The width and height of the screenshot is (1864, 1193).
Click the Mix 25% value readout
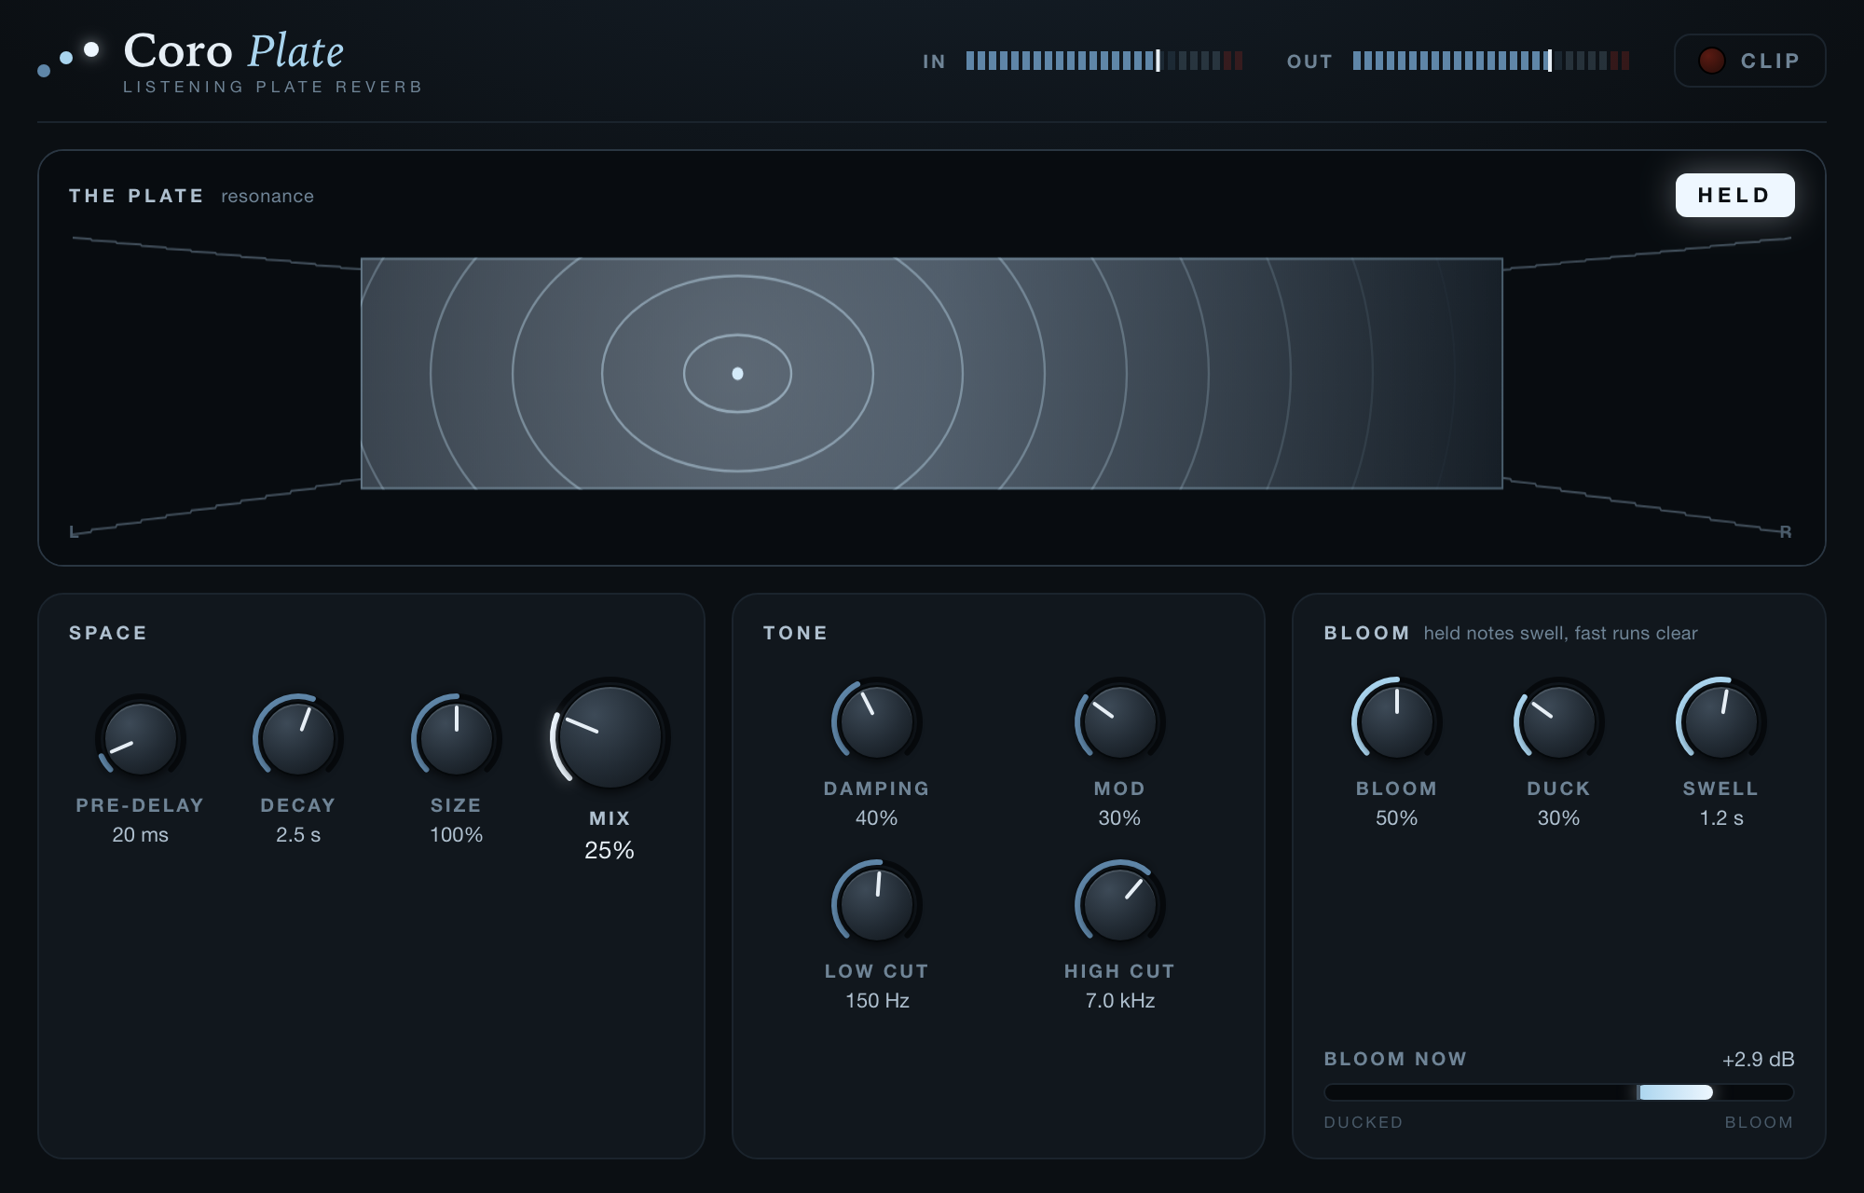[x=610, y=850]
